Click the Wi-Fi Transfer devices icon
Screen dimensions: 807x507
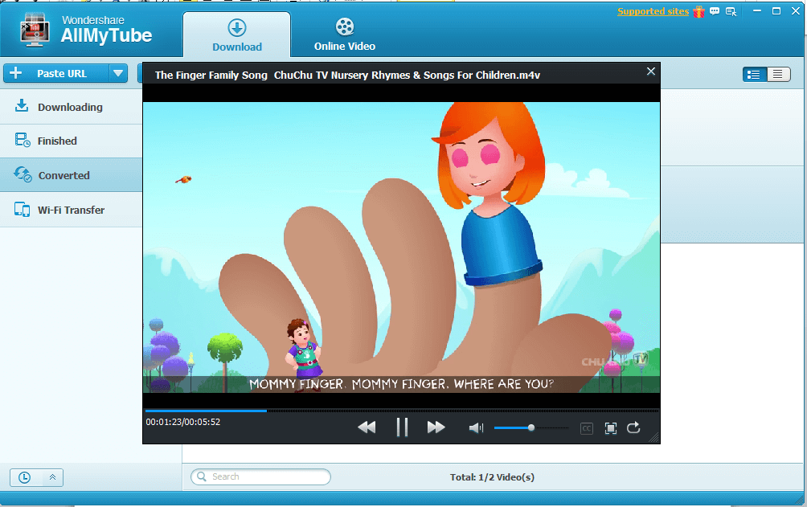[23, 210]
